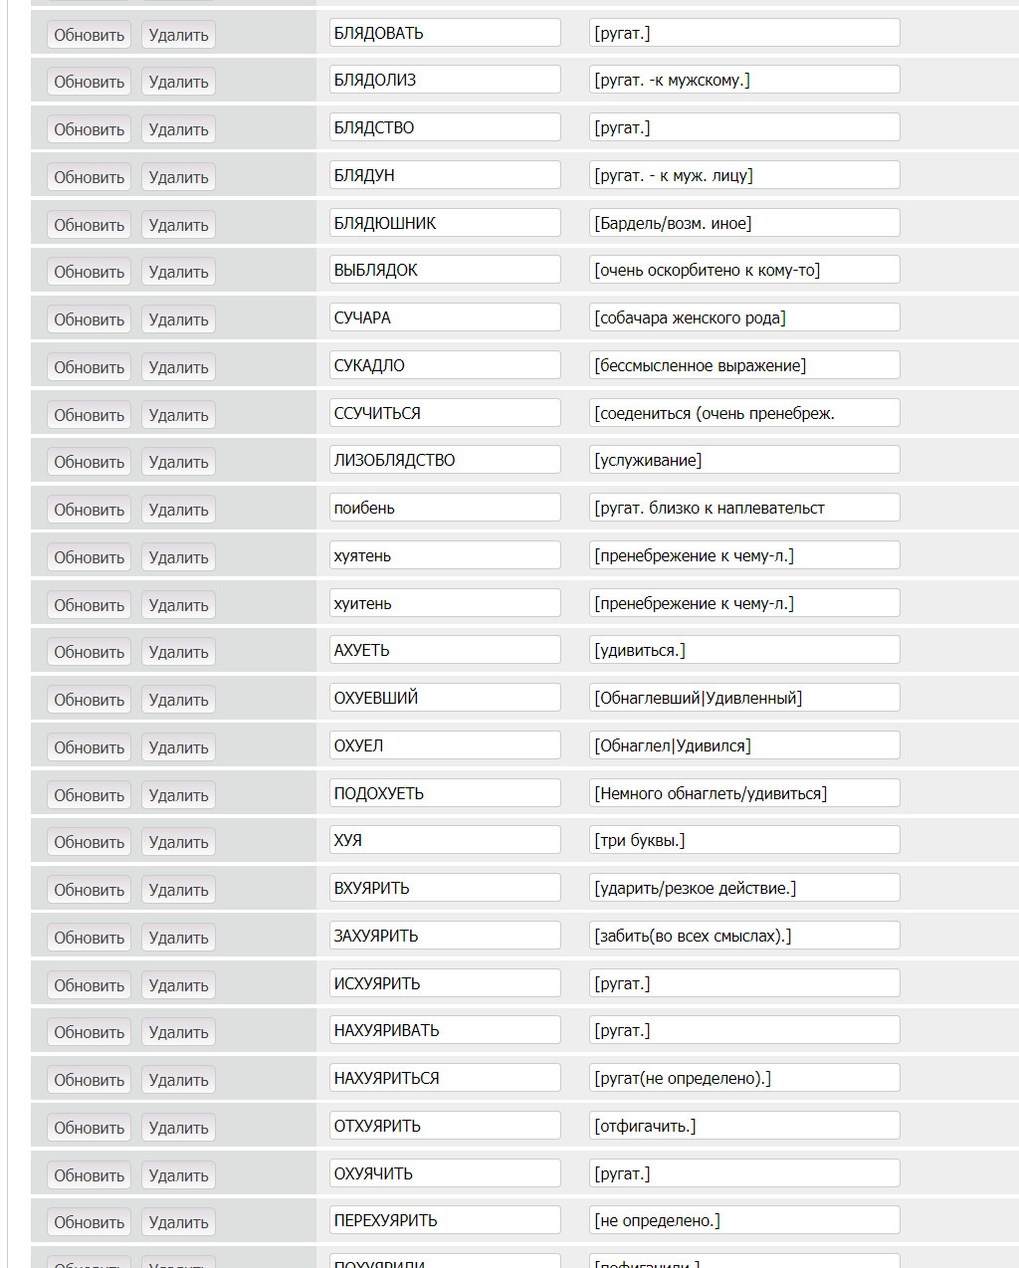Click Удалить for the [отфигачить.] entry

[x=178, y=1128]
